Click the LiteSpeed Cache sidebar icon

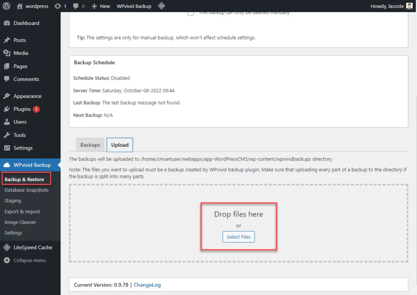click(7, 247)
